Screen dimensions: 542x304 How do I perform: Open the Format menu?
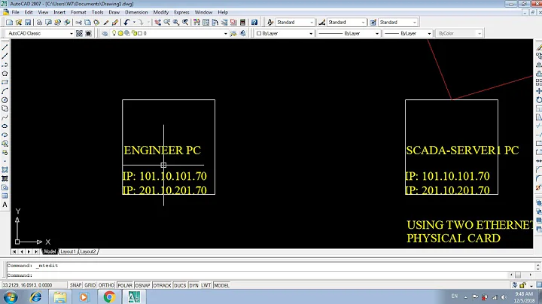(78, 12)
